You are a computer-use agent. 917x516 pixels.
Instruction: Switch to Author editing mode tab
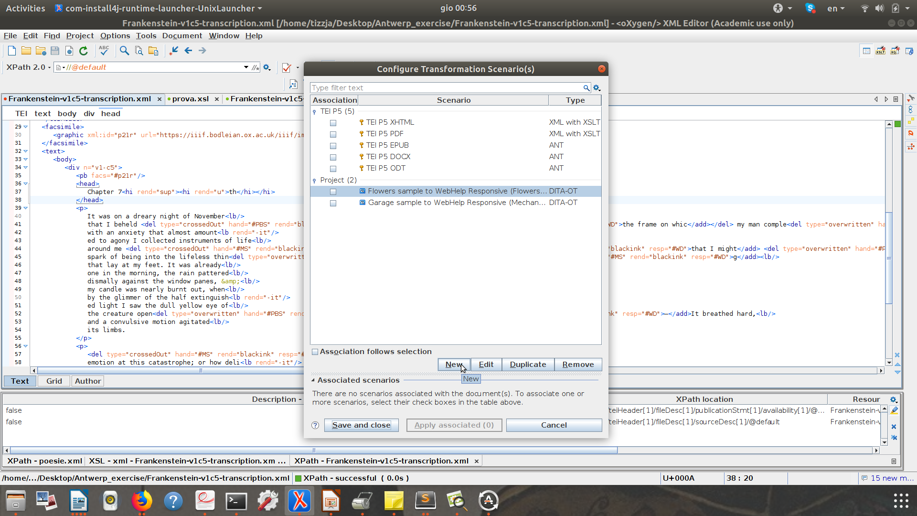88,381
